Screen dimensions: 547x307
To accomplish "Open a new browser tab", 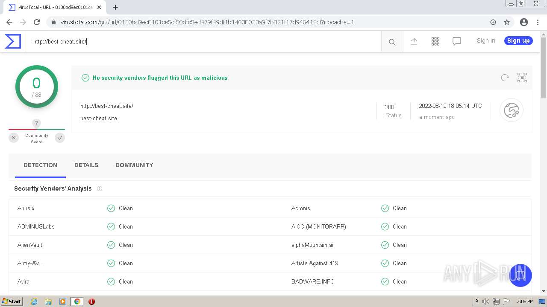I will [x=115, y=7].
